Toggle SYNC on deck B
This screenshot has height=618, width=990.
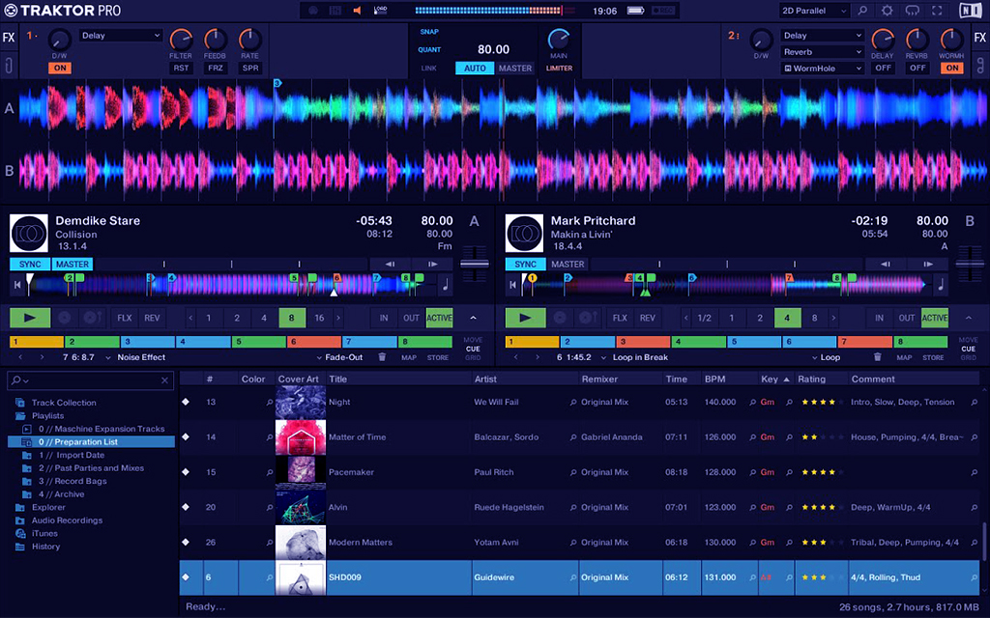(x=525, y=265)
